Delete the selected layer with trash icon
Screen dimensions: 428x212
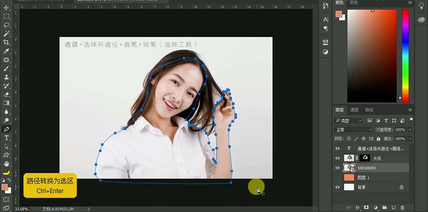coord(402,208)
